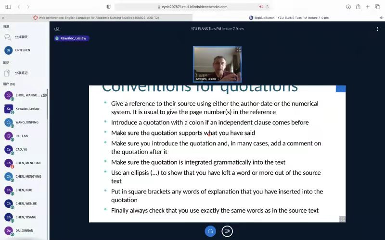Open shared notes (分享笔记)
The height and width of the screenshot is (240, 385).
click(x=21, y=73)
